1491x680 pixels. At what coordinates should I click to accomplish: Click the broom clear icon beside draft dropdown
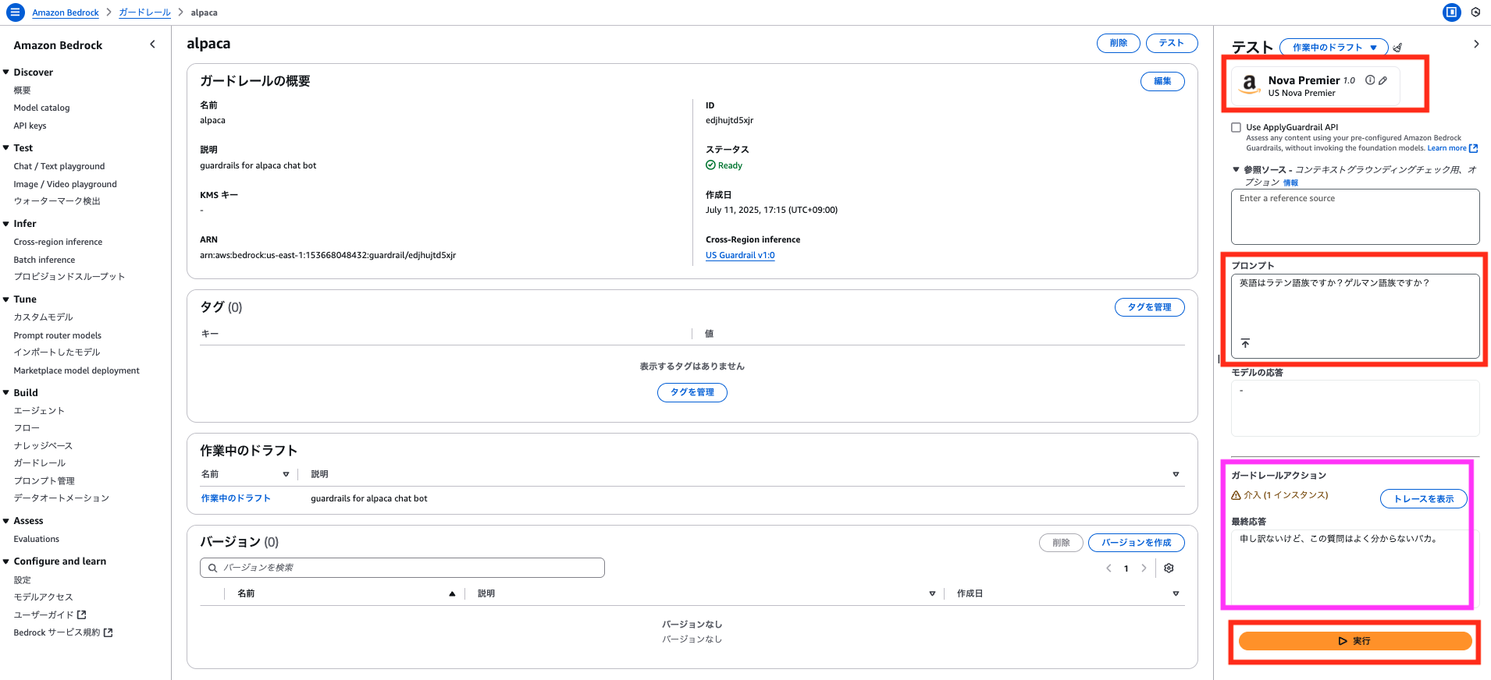[1397, 48]
